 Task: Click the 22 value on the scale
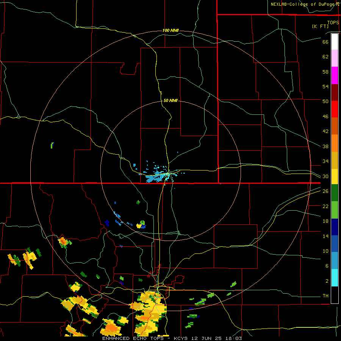tap(325, 206)
